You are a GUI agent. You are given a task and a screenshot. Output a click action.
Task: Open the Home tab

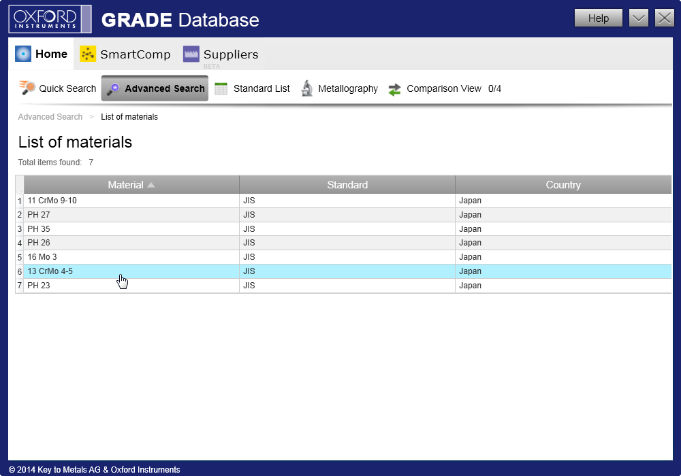click(x=42, y=54)
